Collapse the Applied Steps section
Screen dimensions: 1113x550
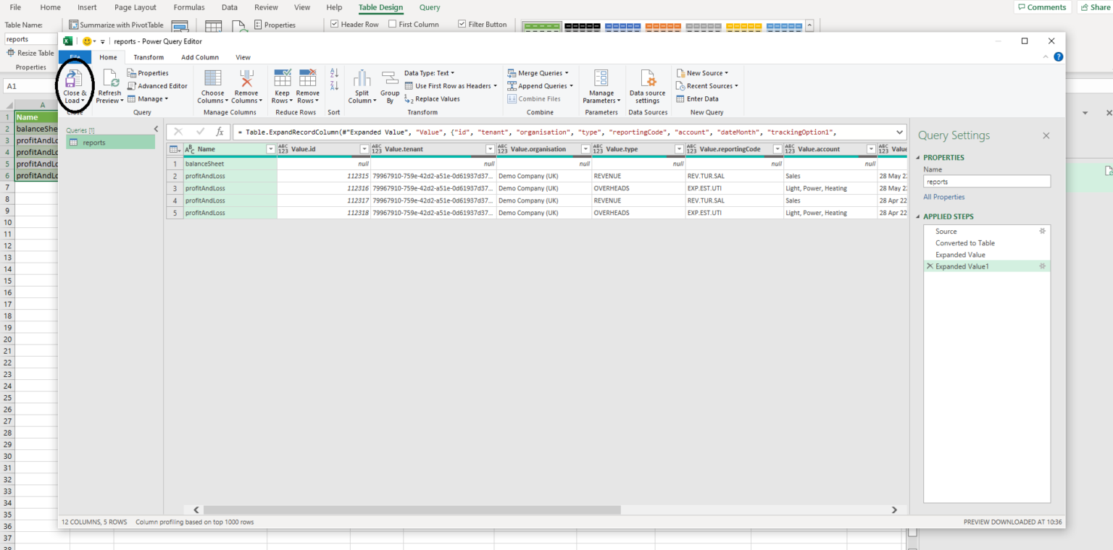pos(918,216)
